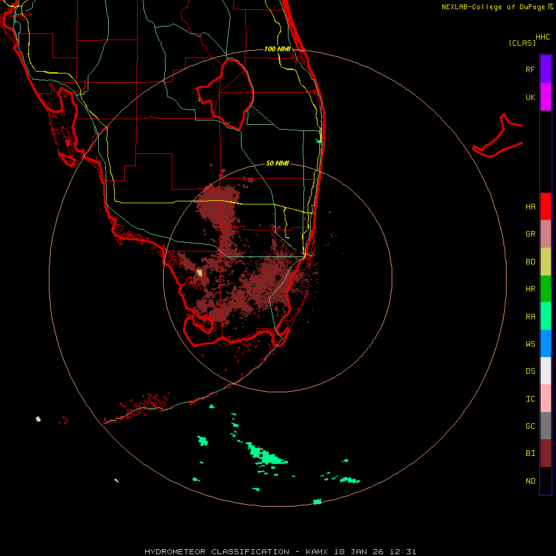556x556 pixels.
Task: Click the 'GC' legend label
Action: [530, 426]
